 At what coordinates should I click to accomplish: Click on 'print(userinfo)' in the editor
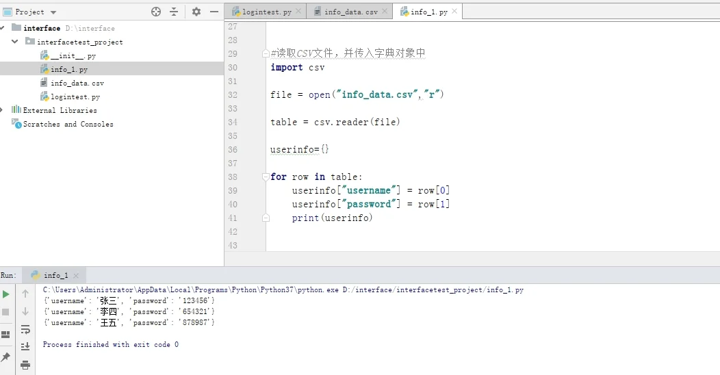click(x=333, y=218)
